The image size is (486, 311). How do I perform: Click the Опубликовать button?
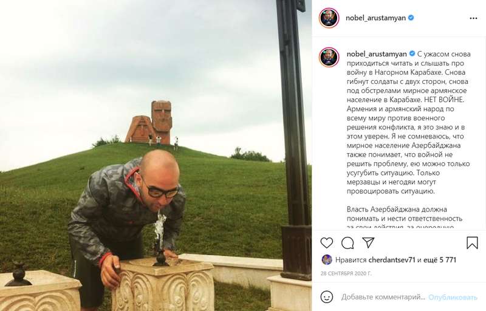(453, 298)
